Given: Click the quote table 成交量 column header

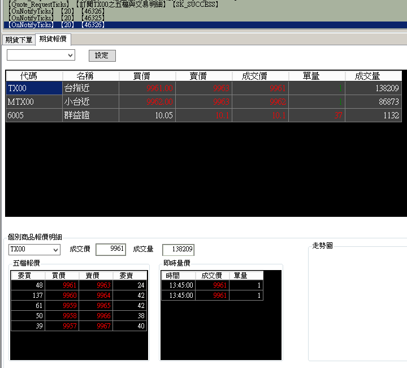Looking at the screenshot, I should [374, 76].
